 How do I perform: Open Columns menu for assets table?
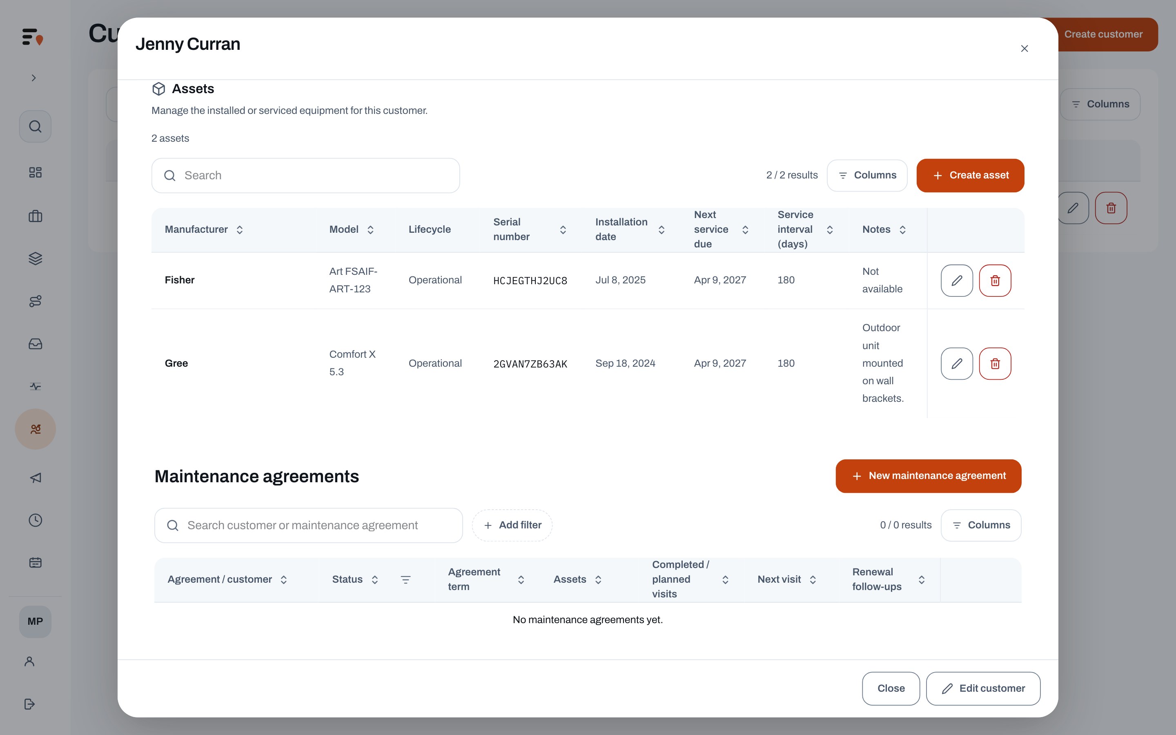click(x=867, y=176)
